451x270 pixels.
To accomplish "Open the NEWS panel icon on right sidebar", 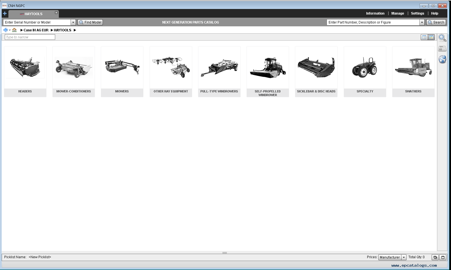I will tap(442, 48).
